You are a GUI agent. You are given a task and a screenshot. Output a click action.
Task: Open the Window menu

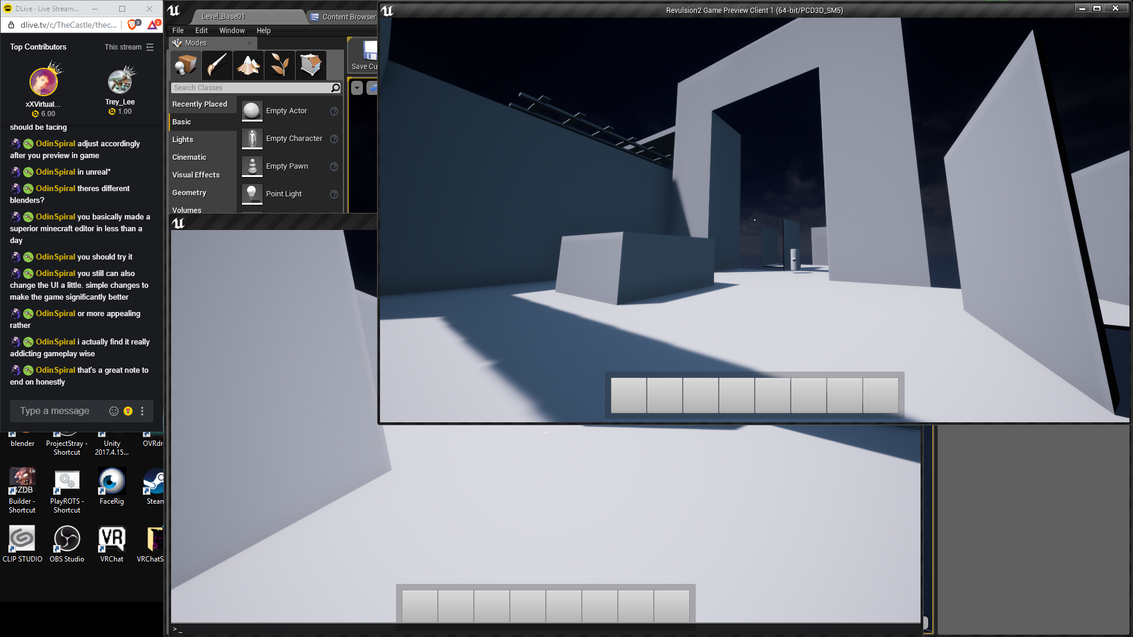(x=231, y=31)
